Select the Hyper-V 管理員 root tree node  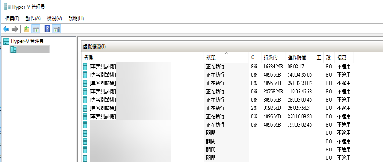point(24,41)
